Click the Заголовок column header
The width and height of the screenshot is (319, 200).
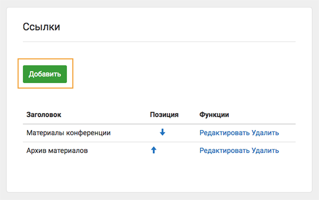[44, 115]
